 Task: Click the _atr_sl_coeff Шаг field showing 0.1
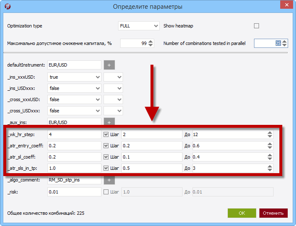point(152,157)
